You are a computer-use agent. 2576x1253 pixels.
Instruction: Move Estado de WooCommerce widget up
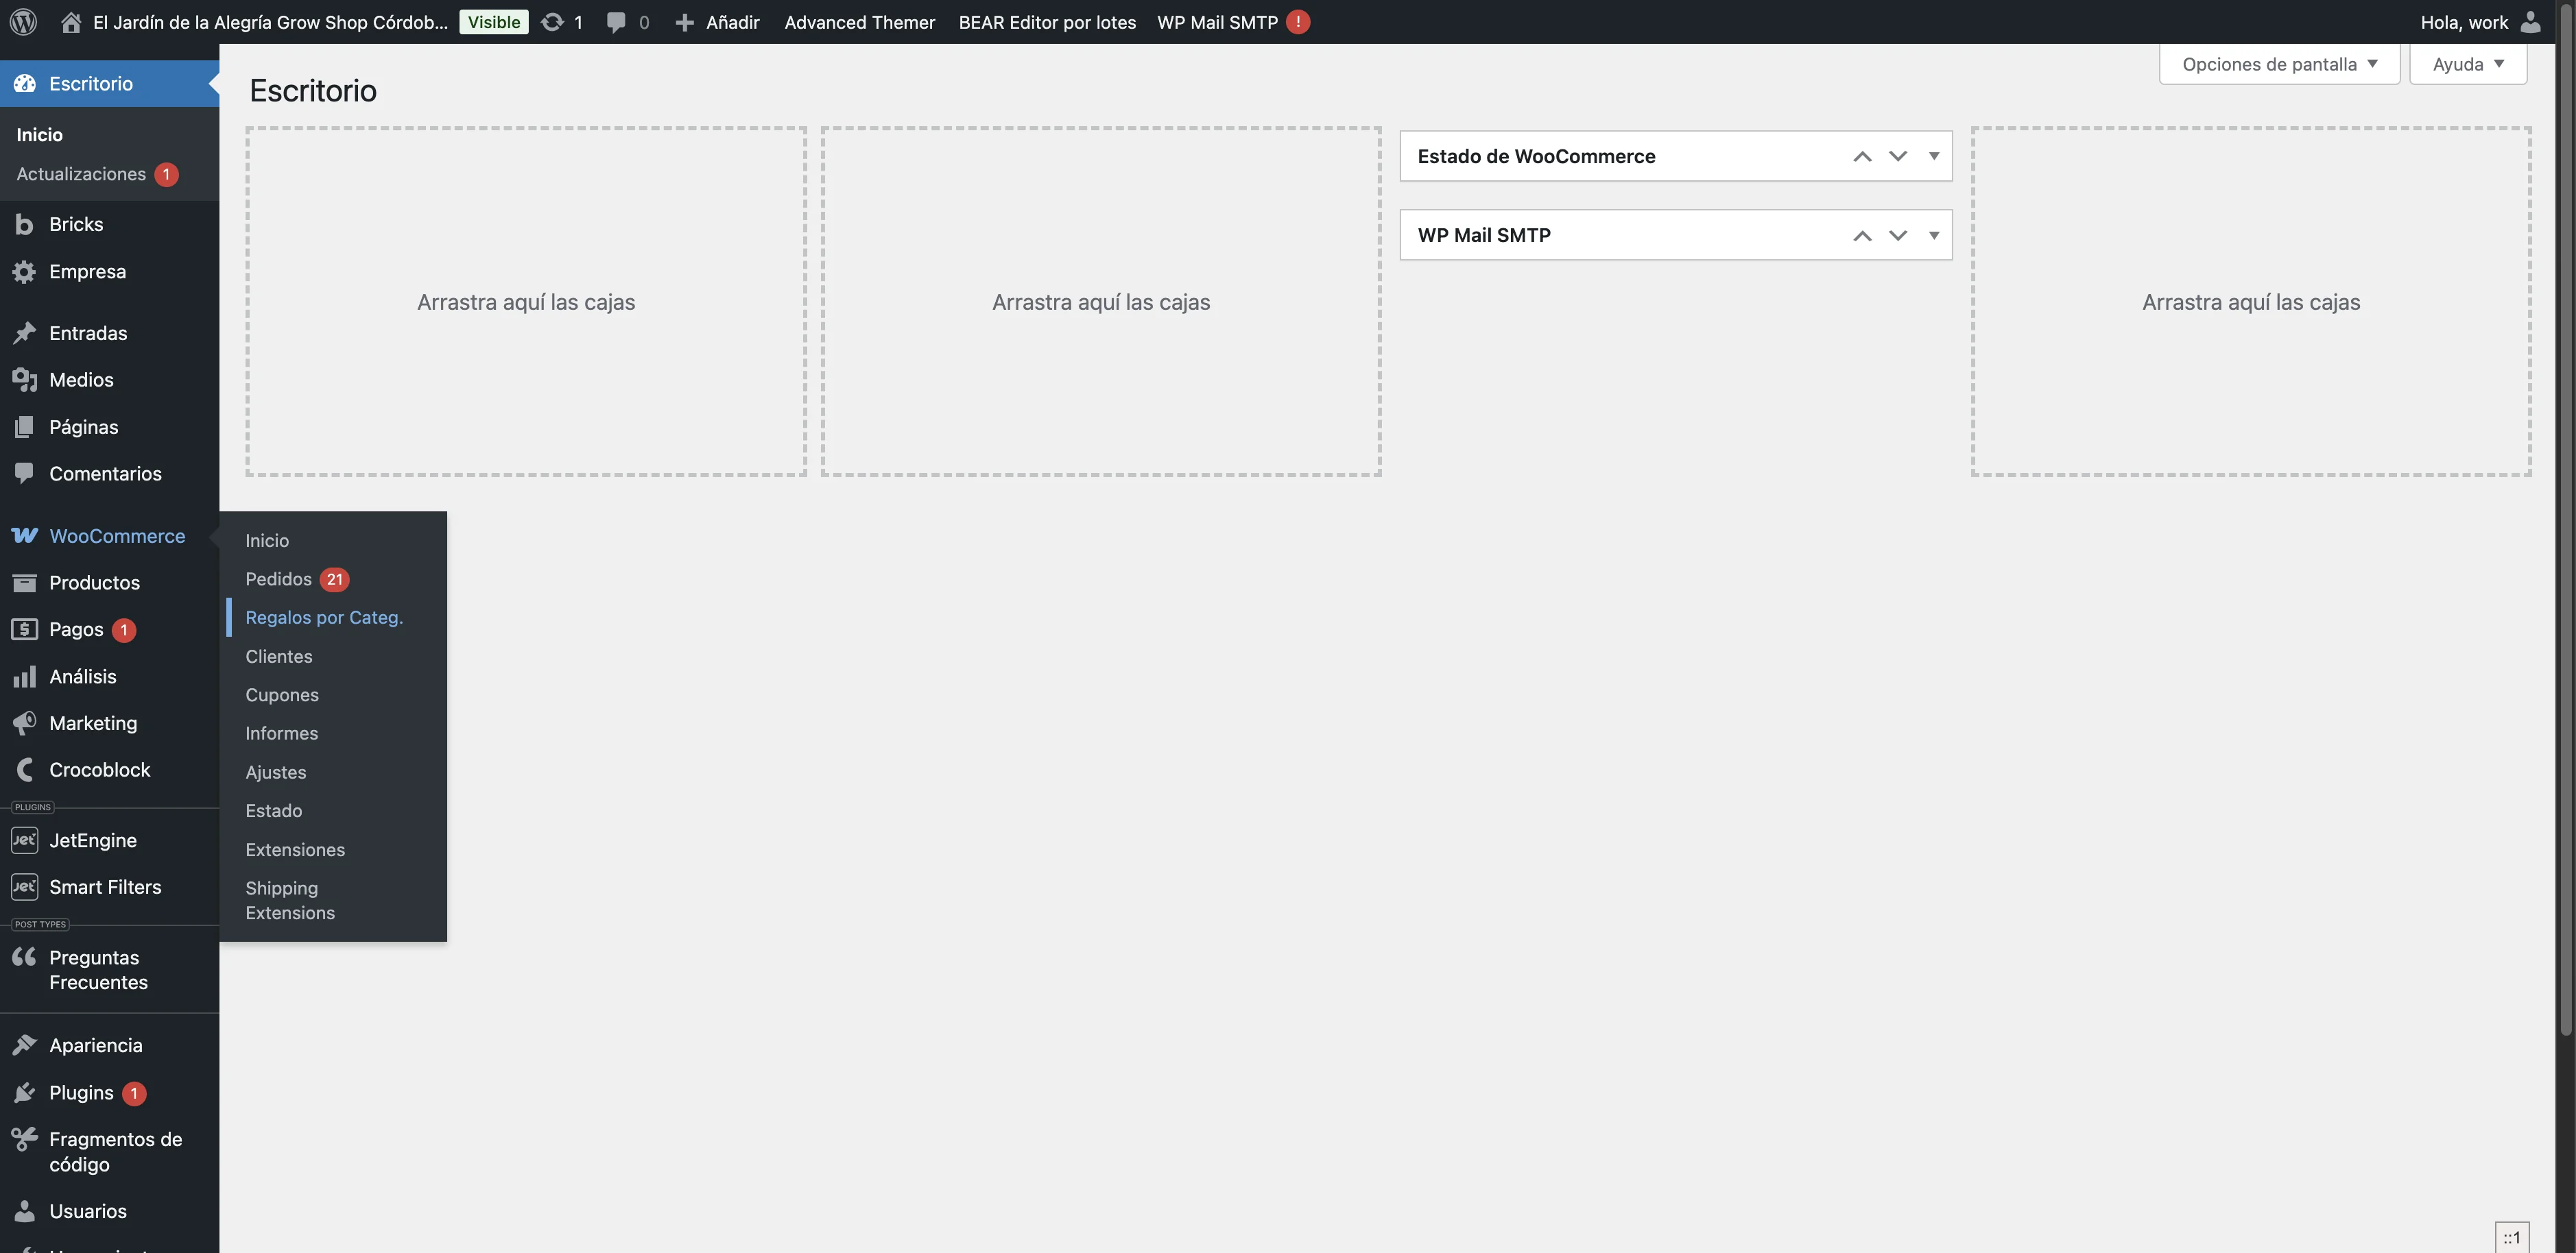[1862, 156]
